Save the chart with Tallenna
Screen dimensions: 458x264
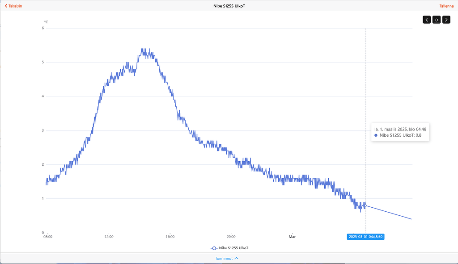(x=446, y=6)
